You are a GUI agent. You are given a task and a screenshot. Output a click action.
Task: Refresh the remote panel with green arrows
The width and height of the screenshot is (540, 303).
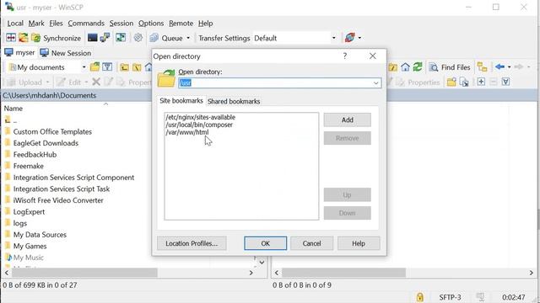(x=418, y=67)
